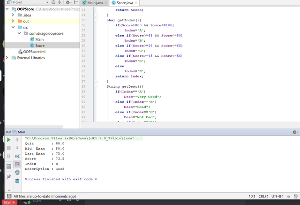300x205 pixels.
Task: Click the fold end marker at line 24
Action: [x=96, y=15]
